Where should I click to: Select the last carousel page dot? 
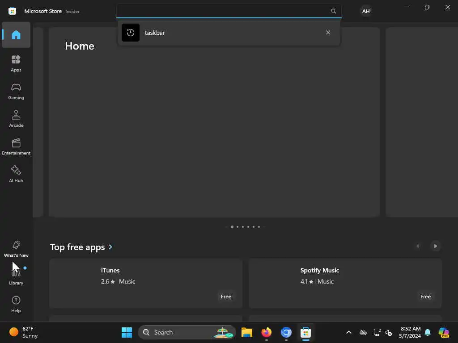coord(259,227)
